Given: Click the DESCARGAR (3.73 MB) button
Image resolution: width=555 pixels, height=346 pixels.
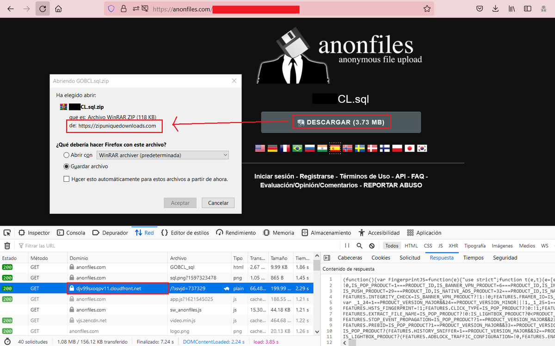Looking at the screenshot, I should (341, 122).
